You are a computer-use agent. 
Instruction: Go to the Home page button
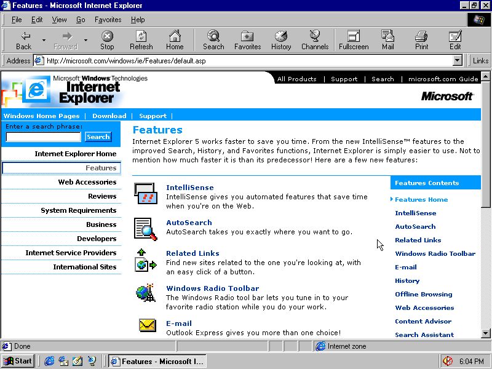pos(175,41)
